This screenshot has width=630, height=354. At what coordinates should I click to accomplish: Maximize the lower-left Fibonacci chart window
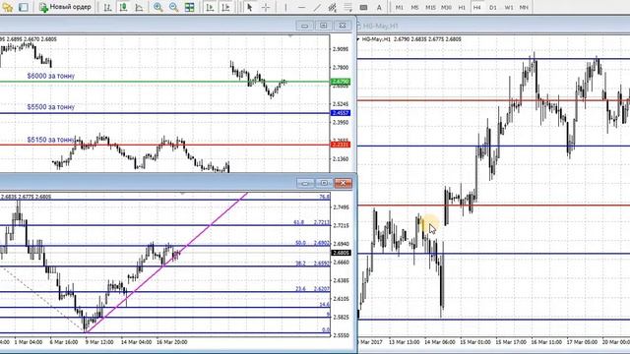coord(324,183)
